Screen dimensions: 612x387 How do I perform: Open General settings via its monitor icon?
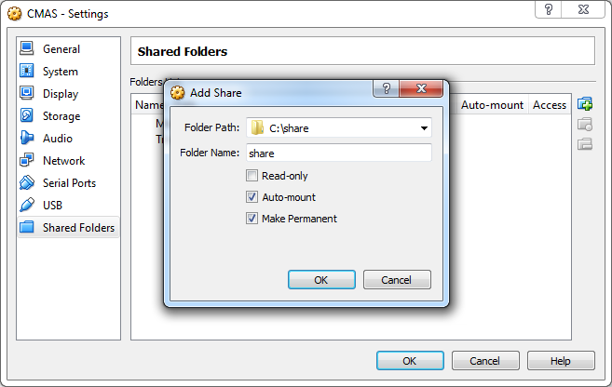26,48
